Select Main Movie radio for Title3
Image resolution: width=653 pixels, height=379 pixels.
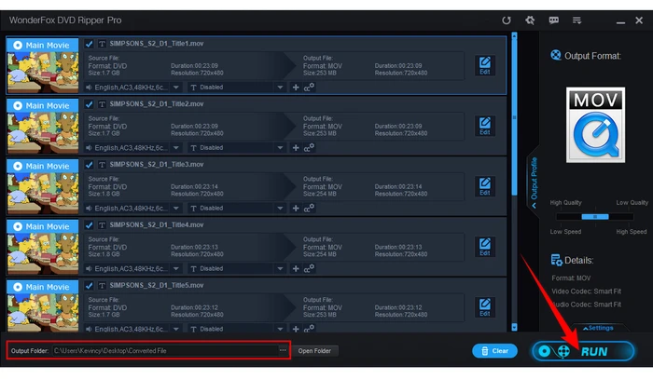pyautogui.click(x=18, y=166)
